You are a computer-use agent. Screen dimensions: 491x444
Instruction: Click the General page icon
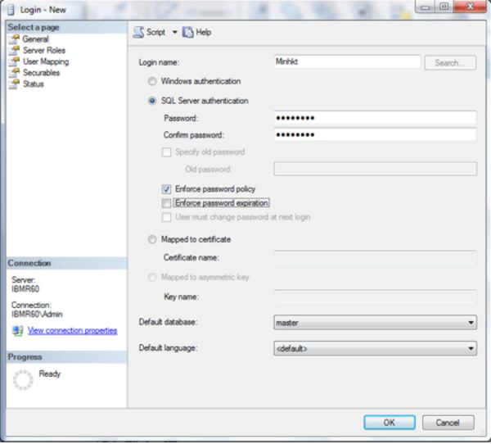click(x=14, y=39)
